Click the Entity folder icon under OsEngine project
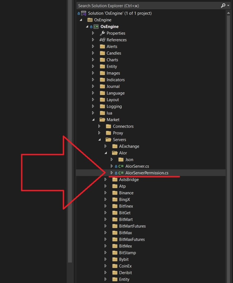Screen dimensions: 233x283 click(x=102, y=66)
